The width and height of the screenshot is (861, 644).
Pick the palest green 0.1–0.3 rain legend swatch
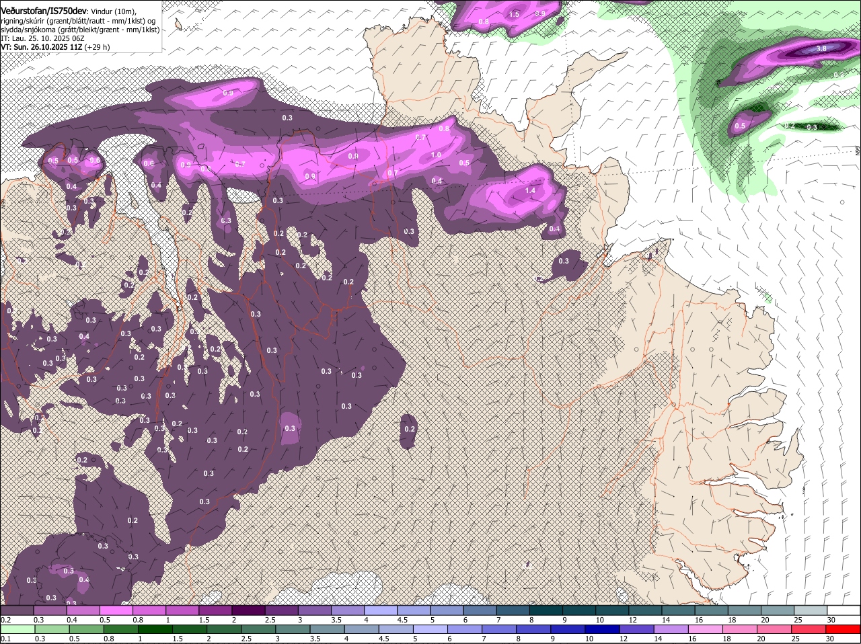pyautogui.click(x=18, y=629)
